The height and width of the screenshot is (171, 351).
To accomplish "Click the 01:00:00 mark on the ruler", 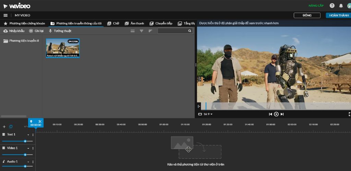I will click(164, 124).
